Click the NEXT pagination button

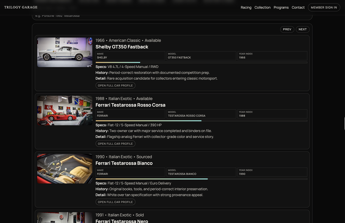tap(303, 29)
